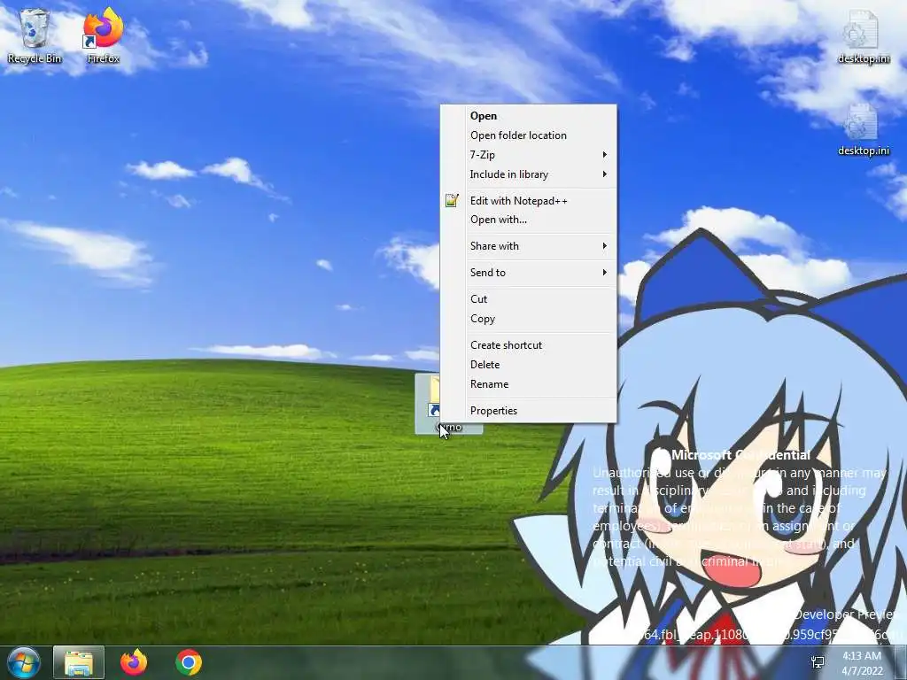907x680 pixels.
Task: Choose Delete in the context menu
Action: coord(528,365)
